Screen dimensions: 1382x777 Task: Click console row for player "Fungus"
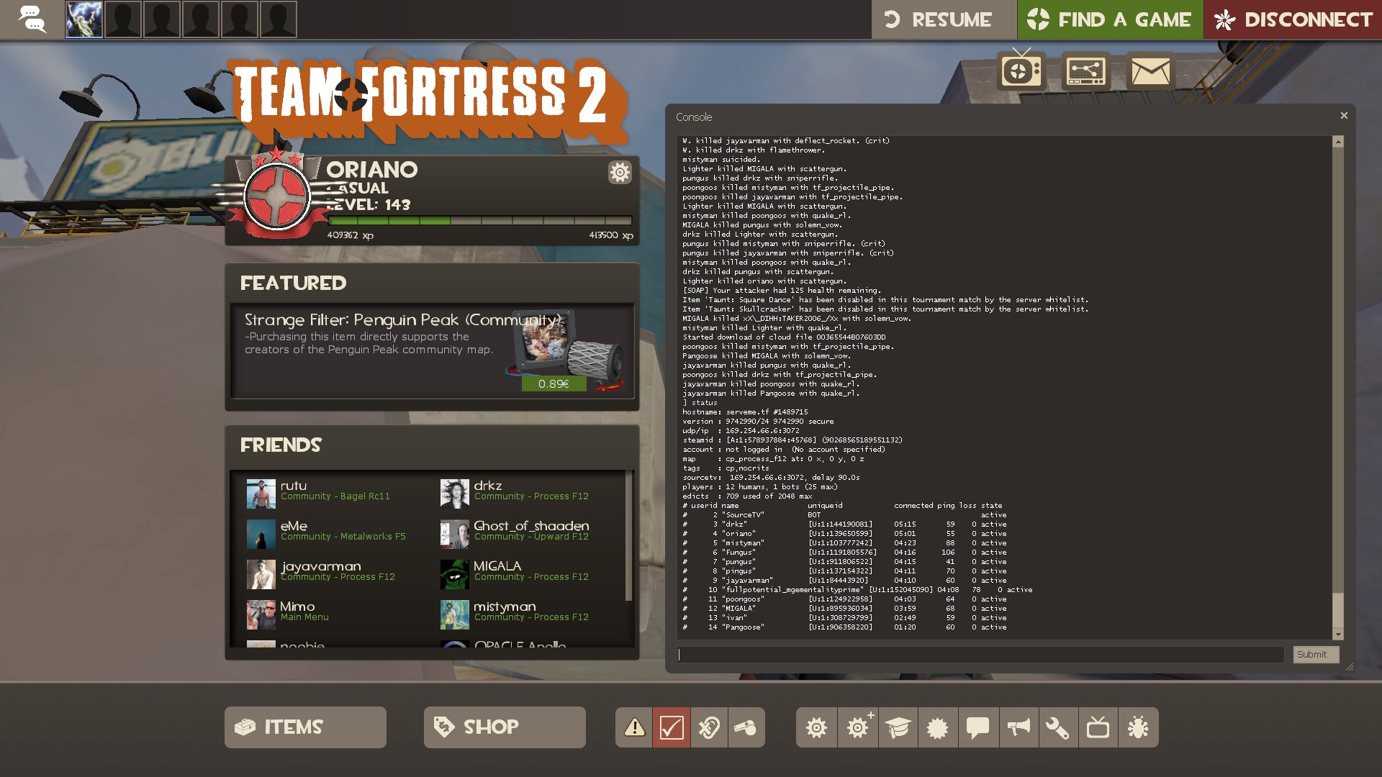coord(843,553)
